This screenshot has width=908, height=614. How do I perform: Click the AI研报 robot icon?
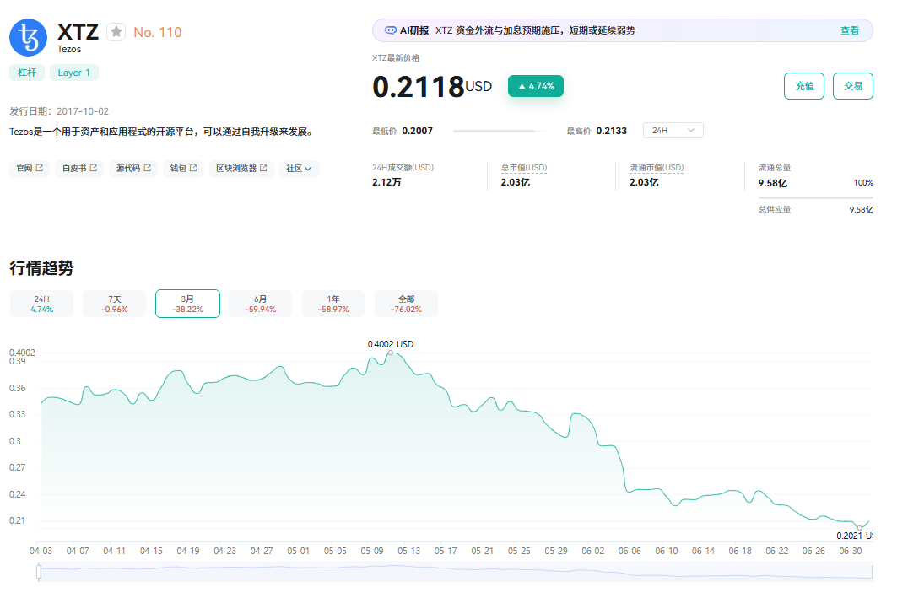tap(391, 30)
